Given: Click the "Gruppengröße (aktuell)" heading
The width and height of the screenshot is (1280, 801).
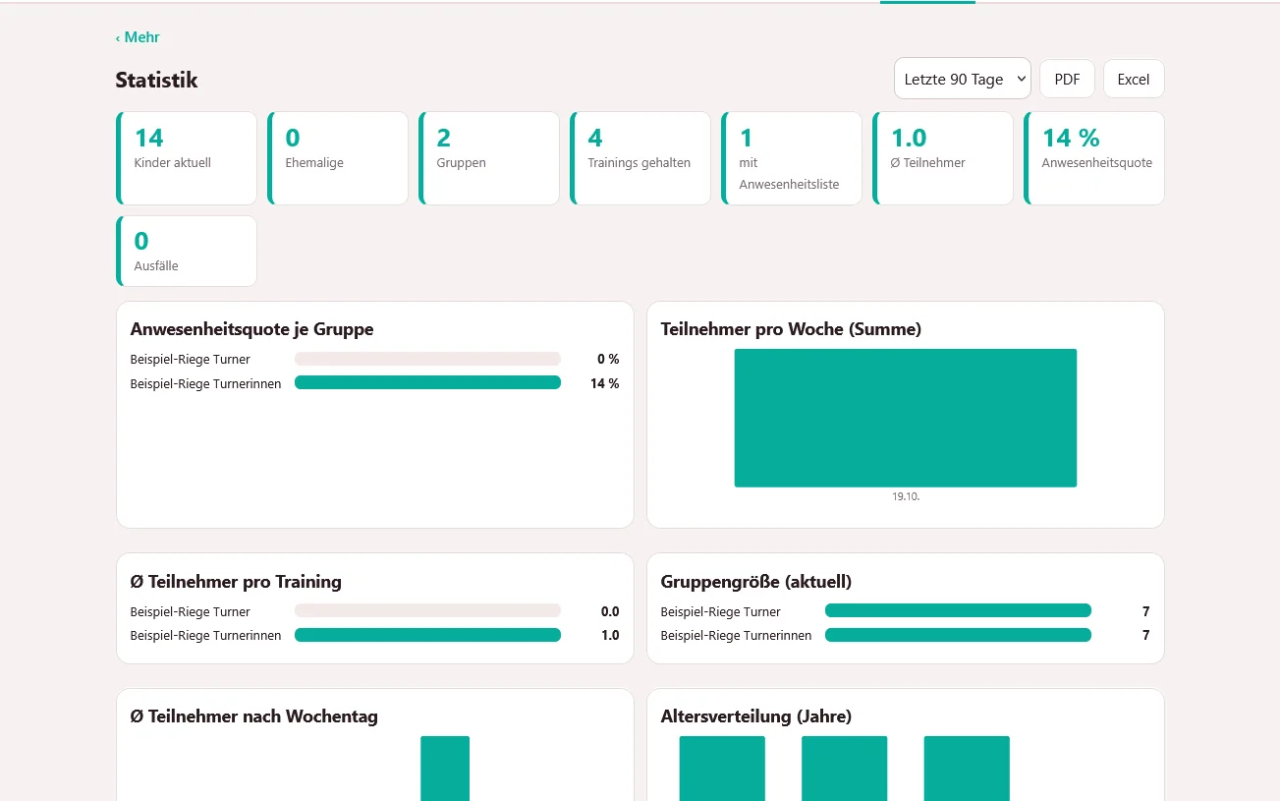Looking at the screenshot, I should pos(756,582).
